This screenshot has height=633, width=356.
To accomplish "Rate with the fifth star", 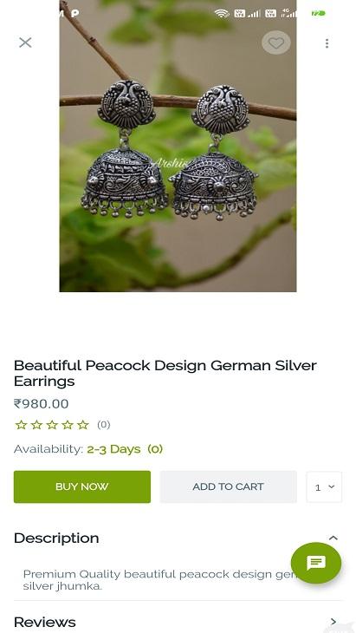I will pyautogui.click(x=83, y=424).
